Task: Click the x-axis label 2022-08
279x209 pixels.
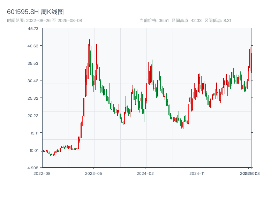Action: (42, 173)
